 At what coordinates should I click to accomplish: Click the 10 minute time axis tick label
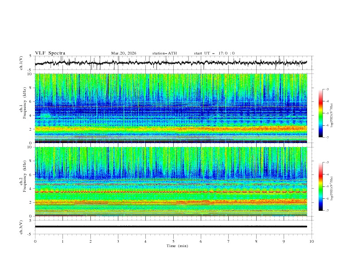pyautogui.click(x=312, y=241)
